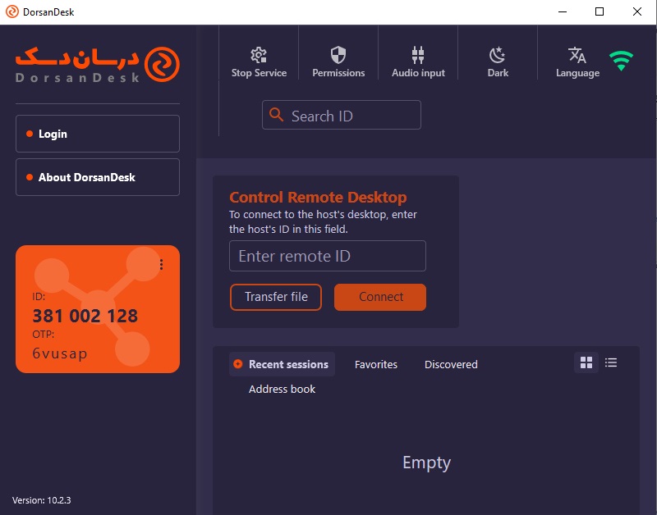Screen dimensions: 657x515
Task: Open About DorsanDesk
Action: coord(98,177)
